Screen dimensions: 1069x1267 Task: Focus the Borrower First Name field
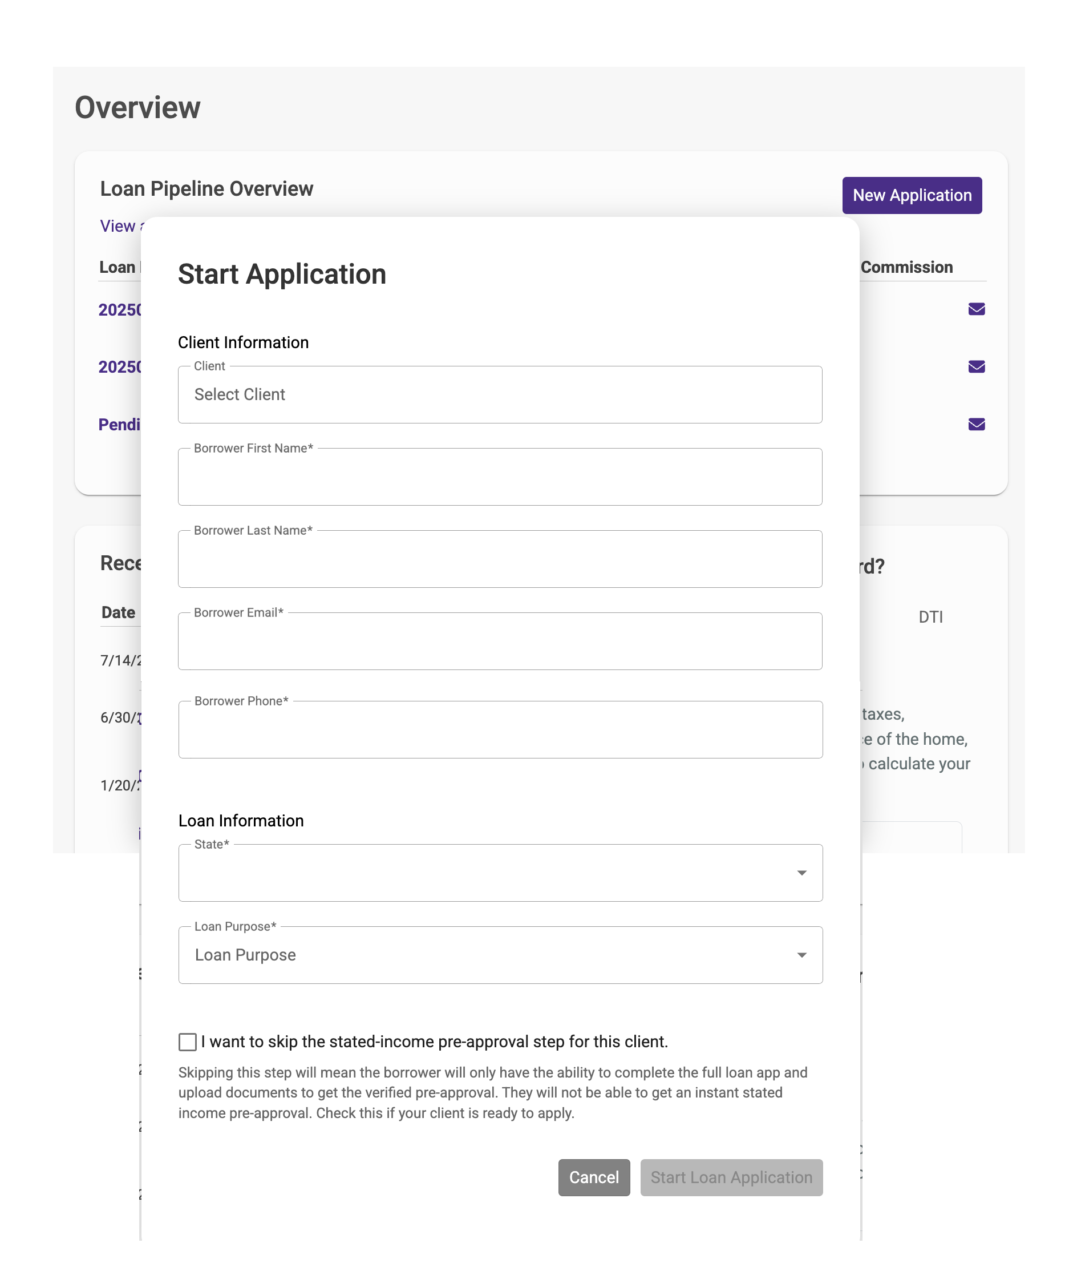pyautogui.click(x=500, y=477)
